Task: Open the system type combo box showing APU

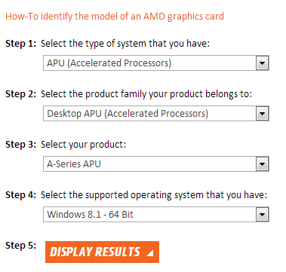Action: point(156,63)
